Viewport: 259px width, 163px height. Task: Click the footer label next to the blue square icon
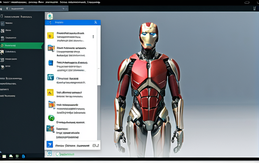point(72,146)
